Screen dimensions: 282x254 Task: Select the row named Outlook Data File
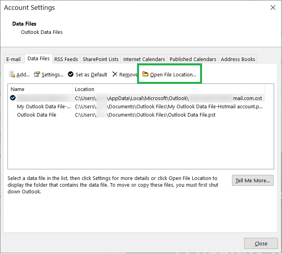136,115
